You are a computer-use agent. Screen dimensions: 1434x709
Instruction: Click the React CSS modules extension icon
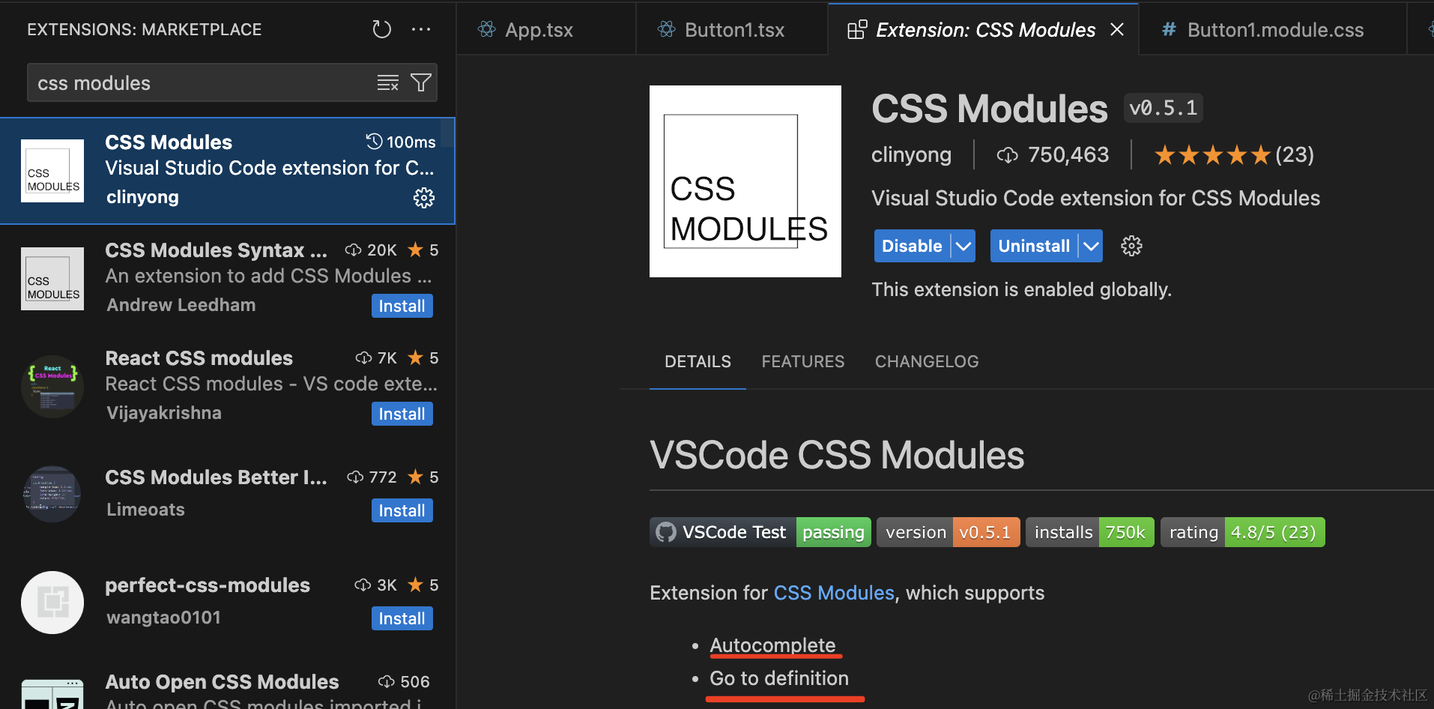(52, 387)
